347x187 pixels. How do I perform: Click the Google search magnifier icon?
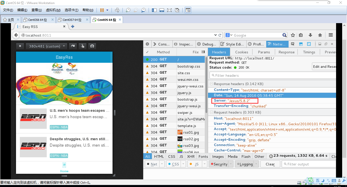coord(285,35)
